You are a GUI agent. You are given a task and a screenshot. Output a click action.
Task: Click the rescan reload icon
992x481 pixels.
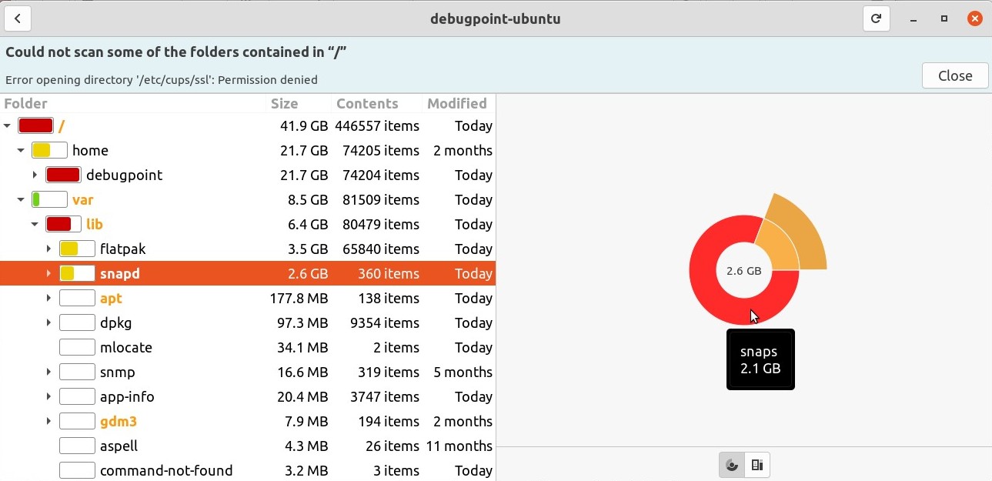876,18
